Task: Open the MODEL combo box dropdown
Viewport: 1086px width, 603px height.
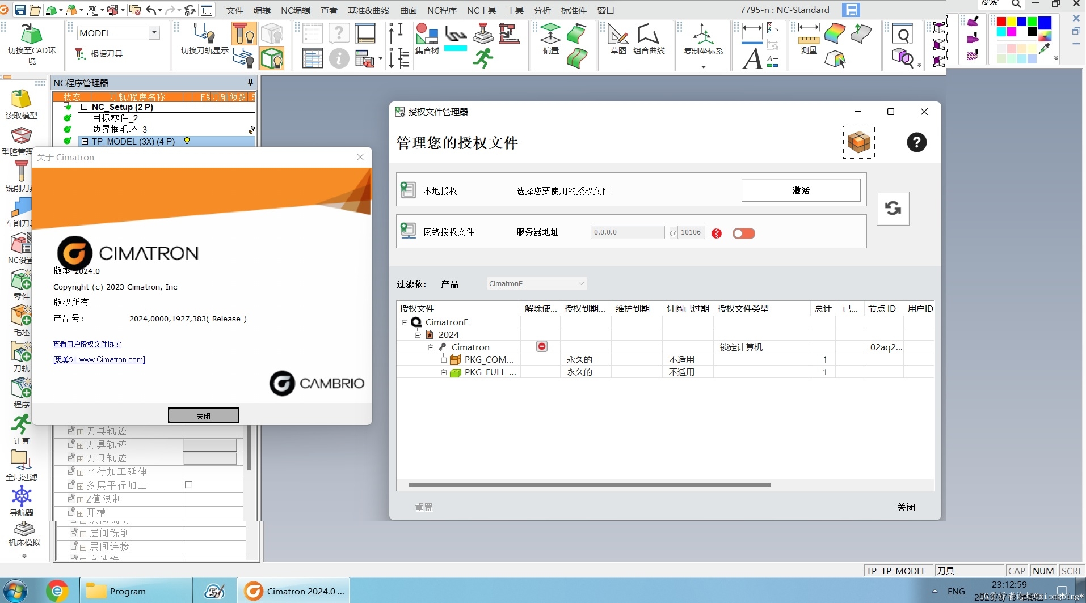Action: pyautogui.click(x=154, y=33)
